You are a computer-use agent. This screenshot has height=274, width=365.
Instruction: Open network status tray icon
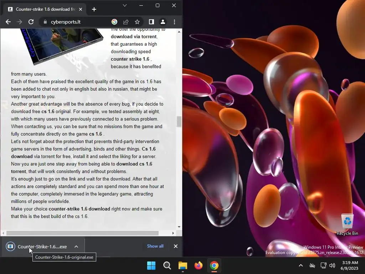point(323,265)
